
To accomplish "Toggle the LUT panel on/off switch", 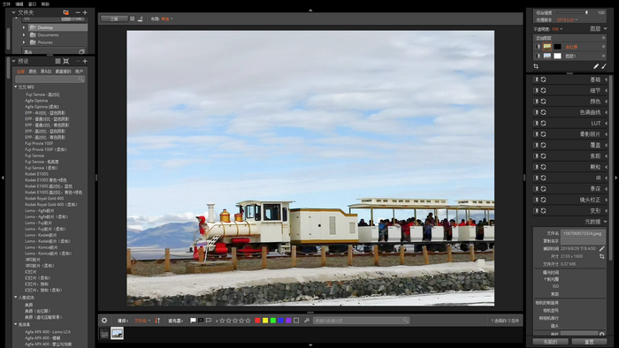I will [x=536, y=123].
